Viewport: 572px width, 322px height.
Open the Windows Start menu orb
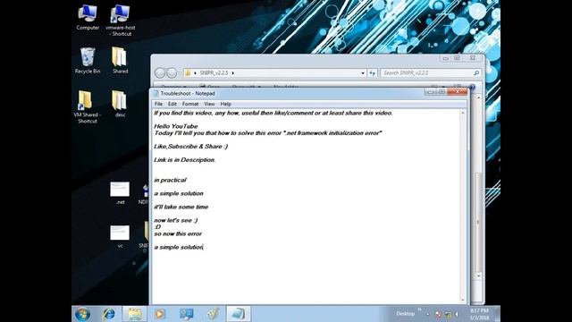(82, 314)
